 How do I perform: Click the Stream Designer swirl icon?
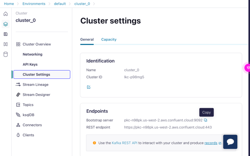point(18,95)
